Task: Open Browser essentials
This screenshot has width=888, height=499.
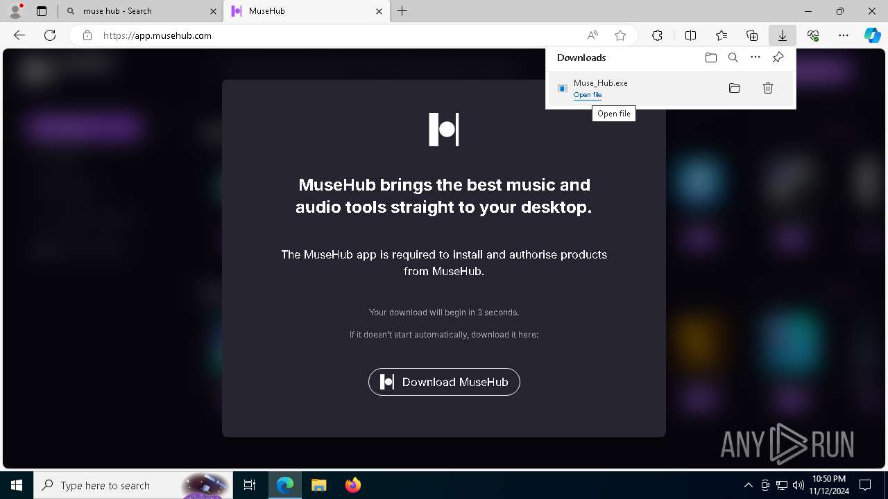Action: 813,35
